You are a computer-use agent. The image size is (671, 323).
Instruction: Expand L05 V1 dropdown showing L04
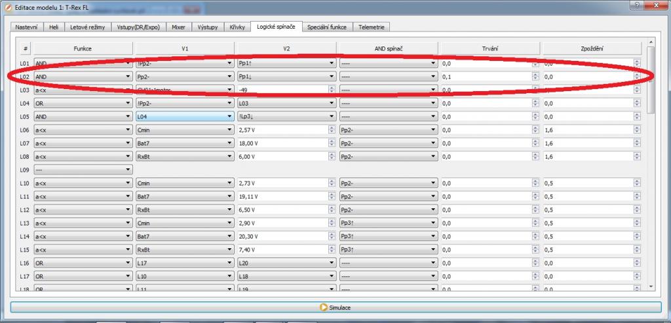184,117
